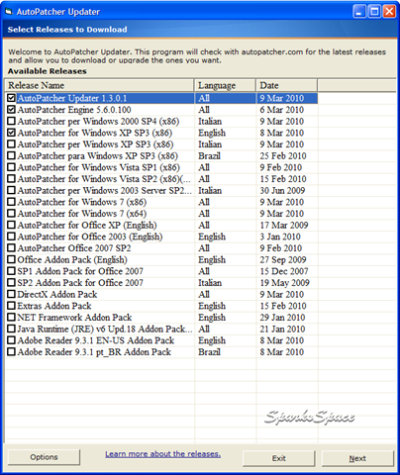Open Learn more about the releases link
The width and height of the screenshot is (400, 475).
(163, 454)
